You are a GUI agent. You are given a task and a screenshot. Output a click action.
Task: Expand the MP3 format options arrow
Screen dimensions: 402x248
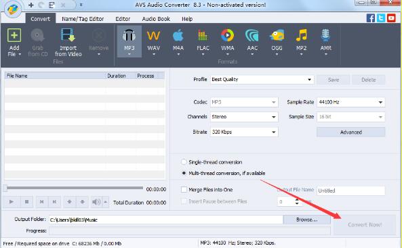(x=129, y=55)
